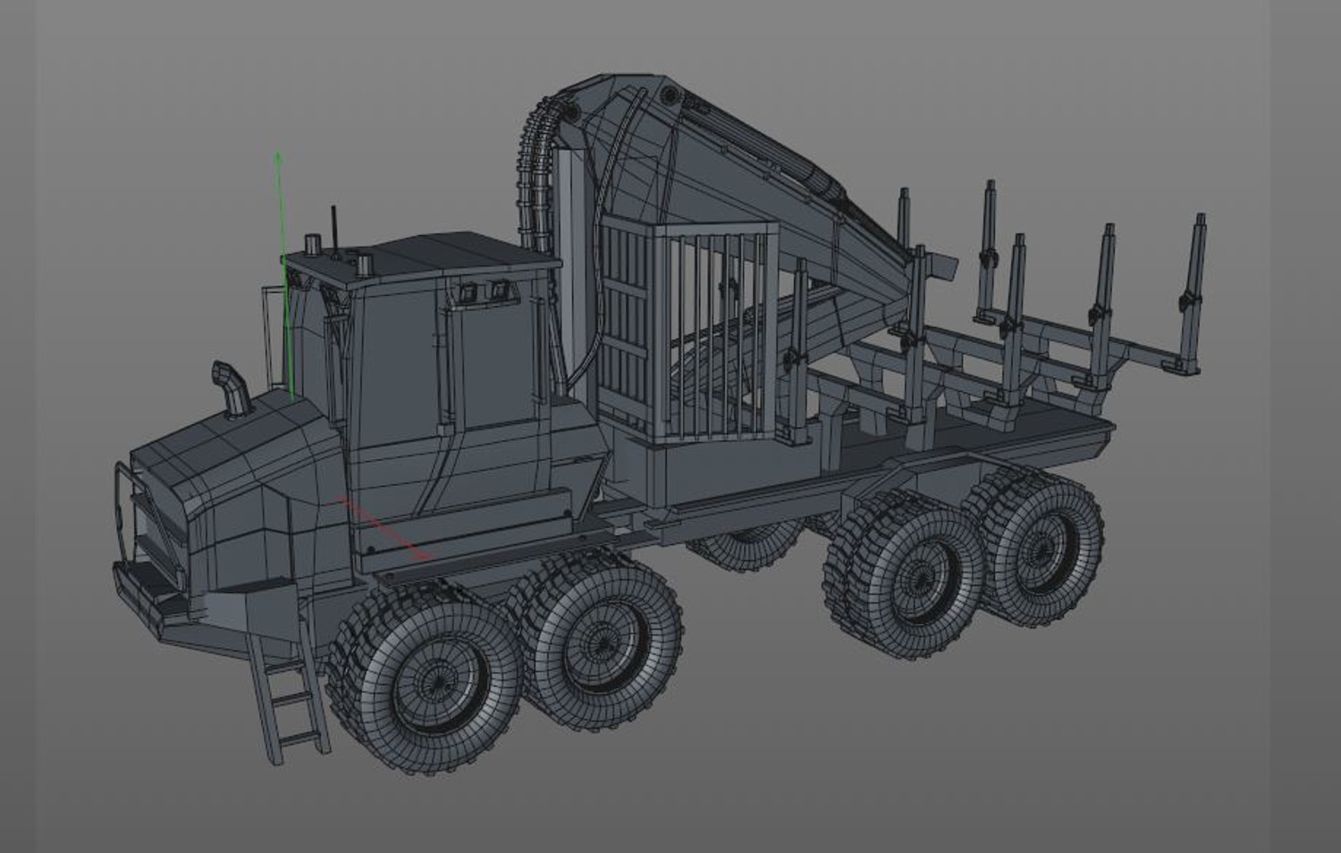Grab the green Y-axis gizmo arrow
1341x853 pixels.
pos(284,274)
